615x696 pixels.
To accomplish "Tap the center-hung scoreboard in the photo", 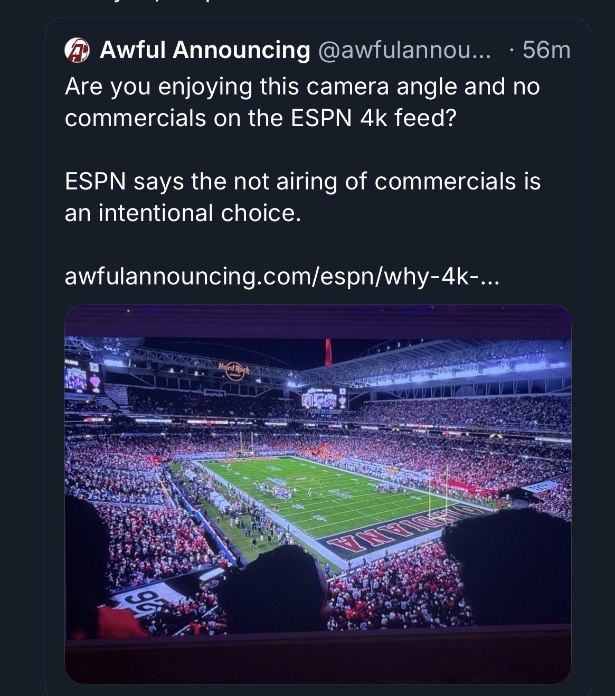I will [x=323, y=398].
